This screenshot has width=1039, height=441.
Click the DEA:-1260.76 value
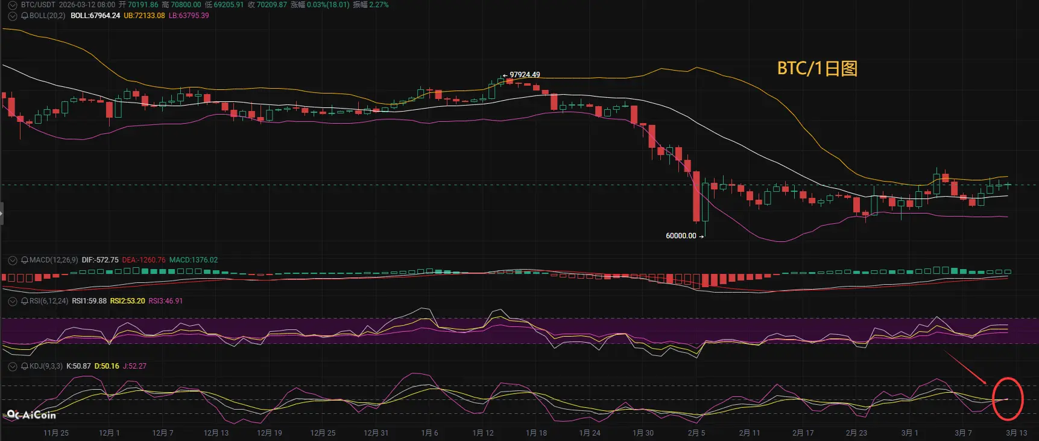click(144, 260)
